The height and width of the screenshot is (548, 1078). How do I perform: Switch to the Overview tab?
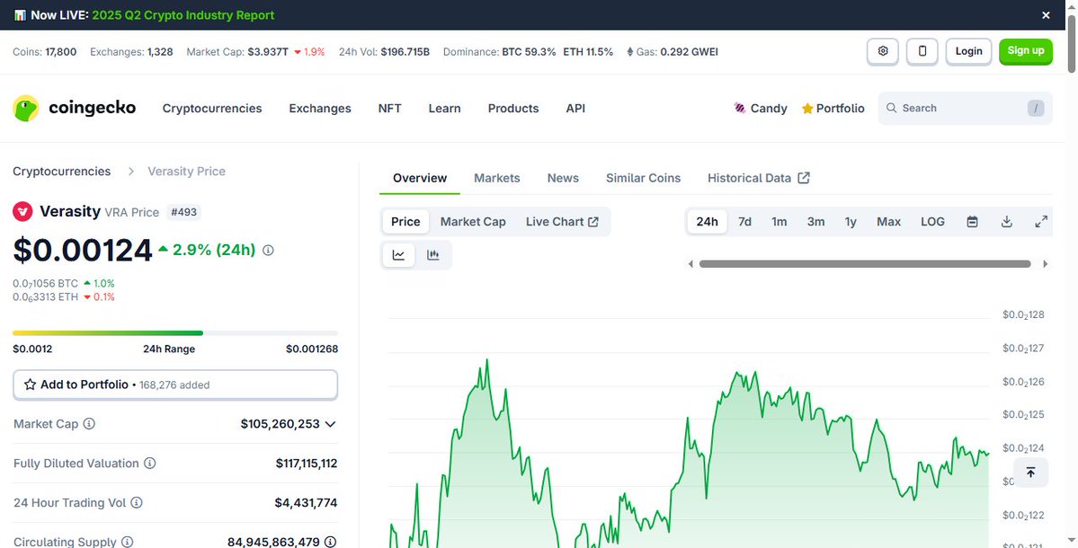419,178
